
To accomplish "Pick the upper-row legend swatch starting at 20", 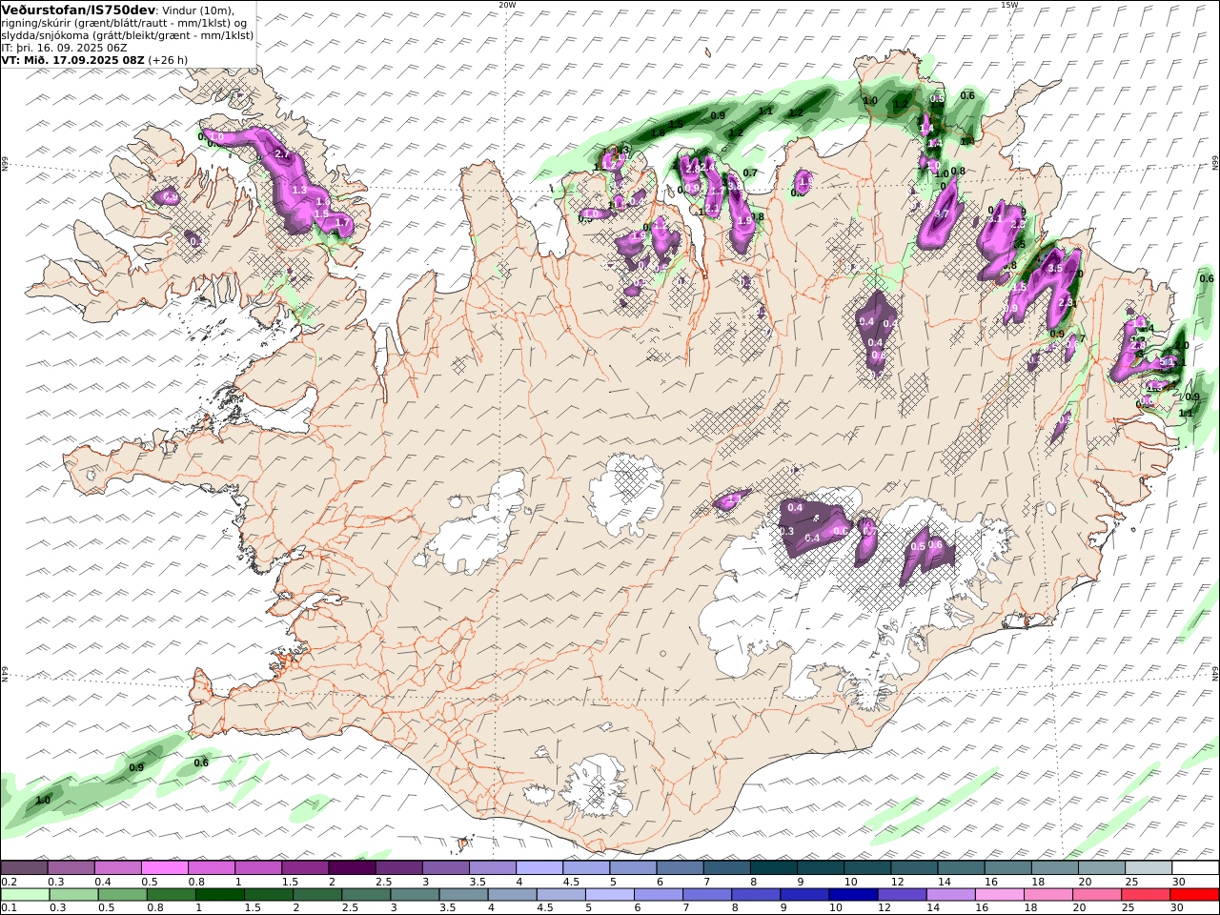I will 1100,867.
